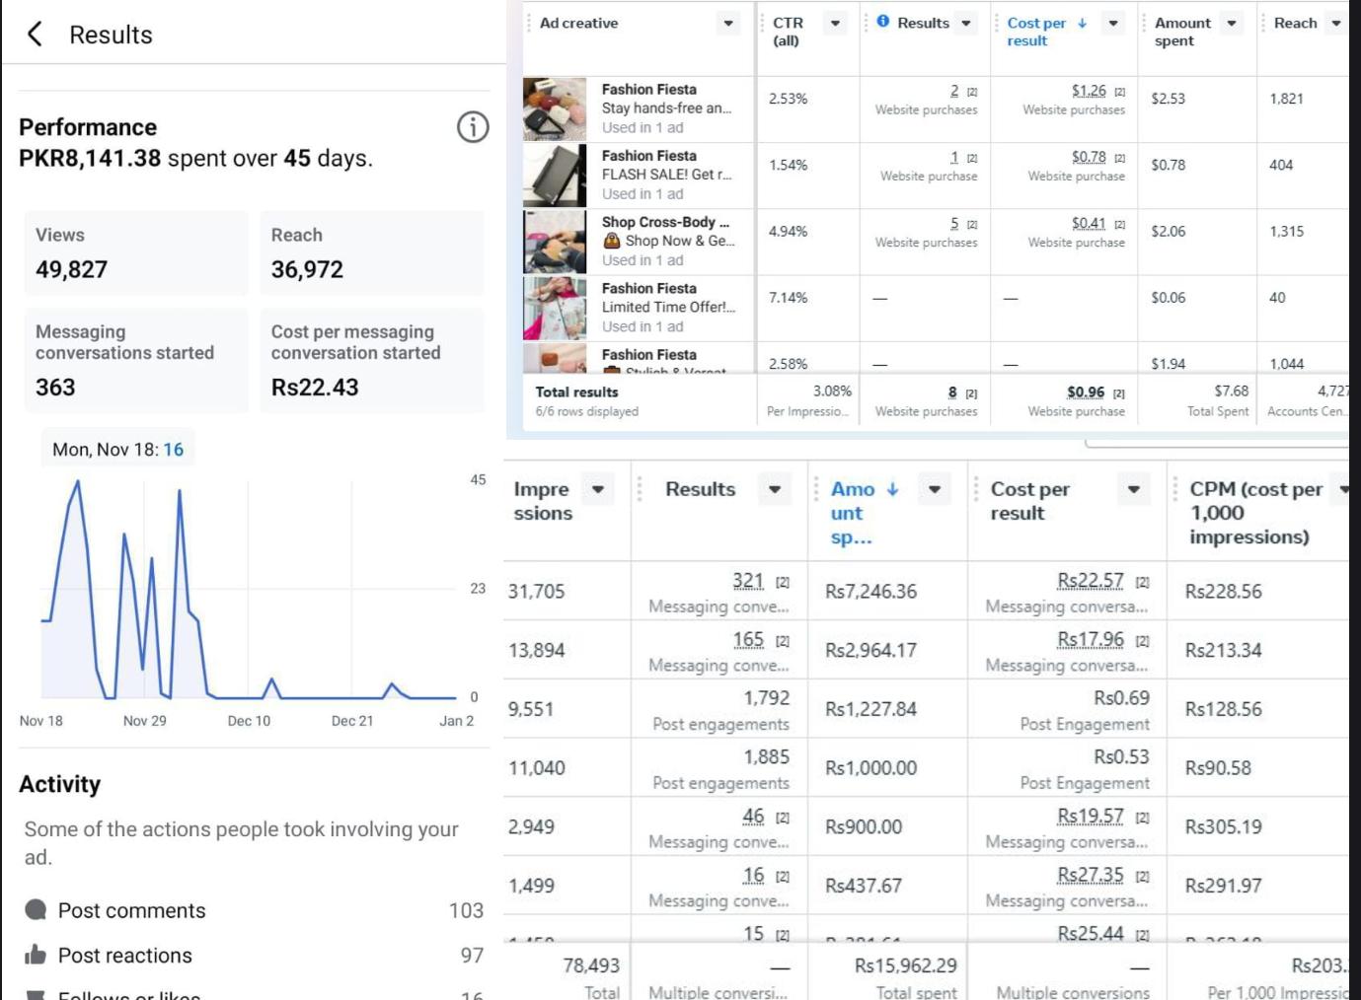Open footnote icon next to 165 results
This screenshot has height=1000, width=1361.
click(x=783, y=641)
